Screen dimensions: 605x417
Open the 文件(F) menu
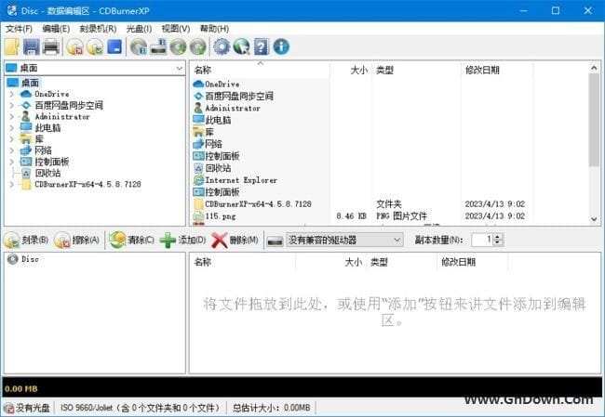[19, 29]
